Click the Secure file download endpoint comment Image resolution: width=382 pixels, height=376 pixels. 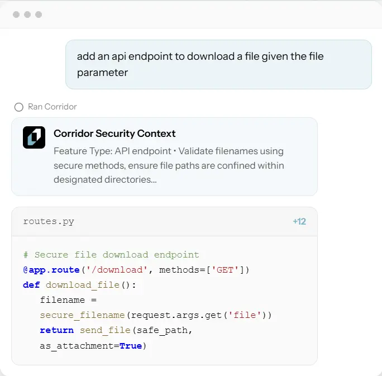(111, 255)
